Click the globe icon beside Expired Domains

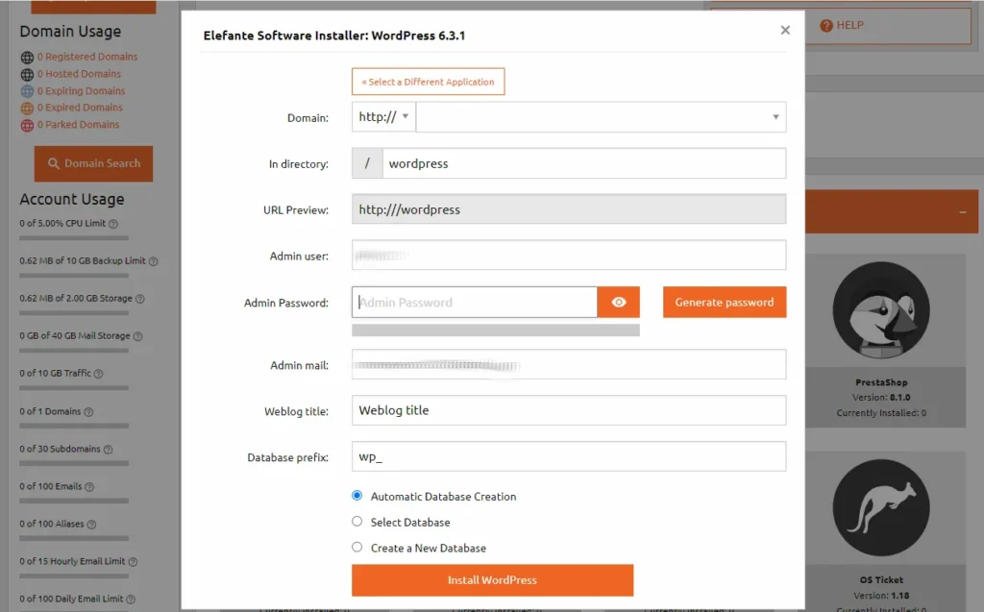27,108
